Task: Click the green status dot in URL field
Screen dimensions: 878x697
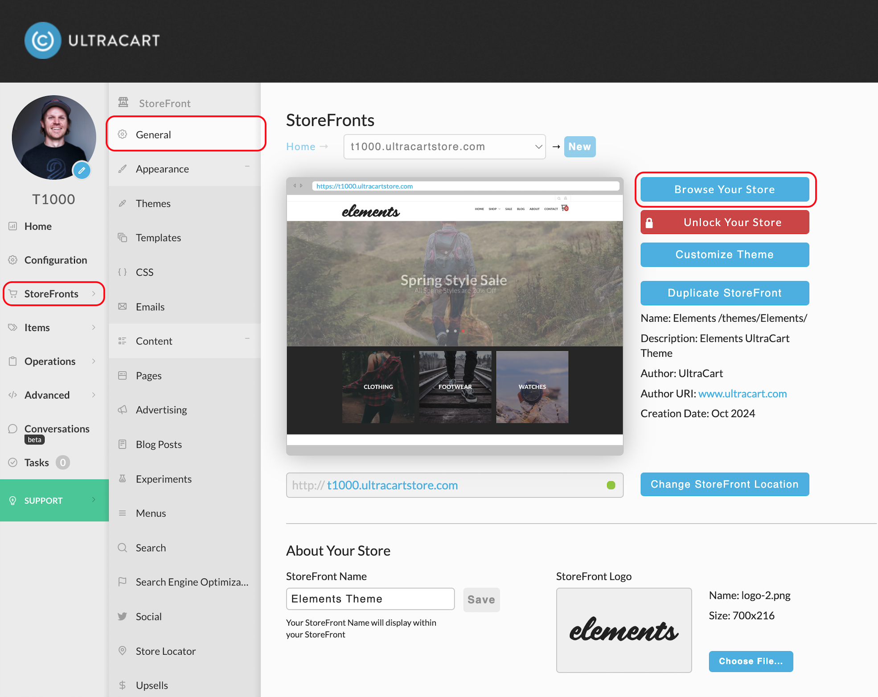Action: (x=611, y=485)
